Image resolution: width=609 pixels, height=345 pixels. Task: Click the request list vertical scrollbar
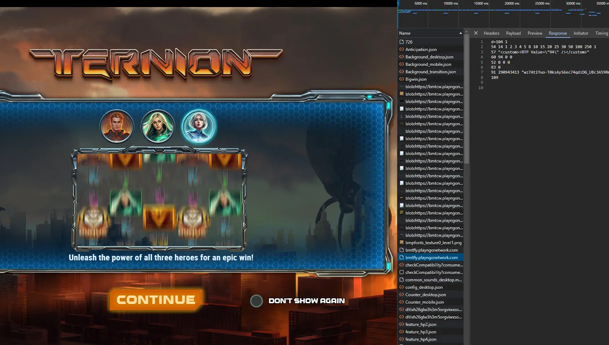click(466, 99)
